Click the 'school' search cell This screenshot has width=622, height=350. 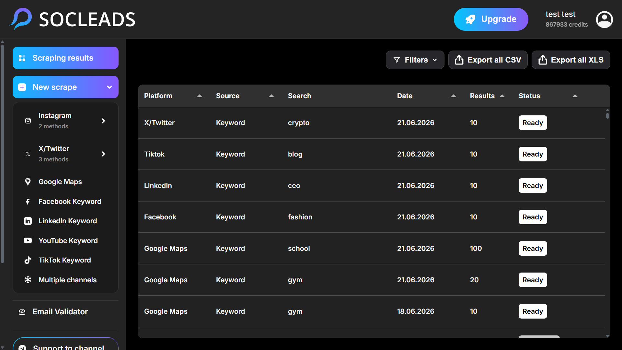pos(299,249)
